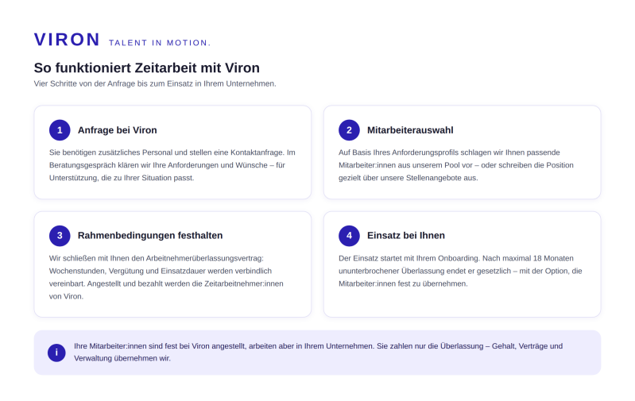This screenshot has width=635, height=401.
Task: Click the step 4 Einsatz card background
Action: click(462, 264)
